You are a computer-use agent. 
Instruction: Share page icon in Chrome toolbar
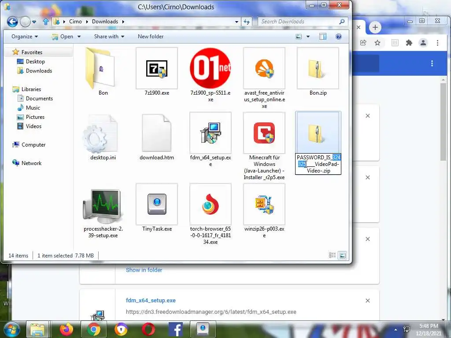pyautogui.click(x=363, y=43)
